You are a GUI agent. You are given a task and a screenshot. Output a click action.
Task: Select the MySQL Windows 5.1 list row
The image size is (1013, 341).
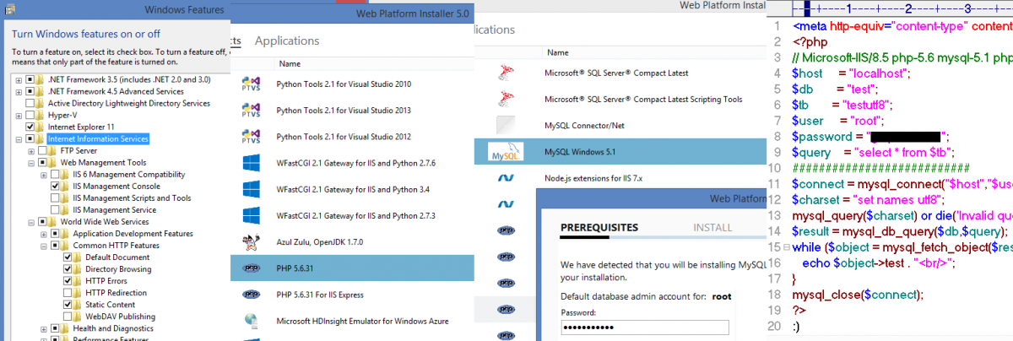pos(621,152)
